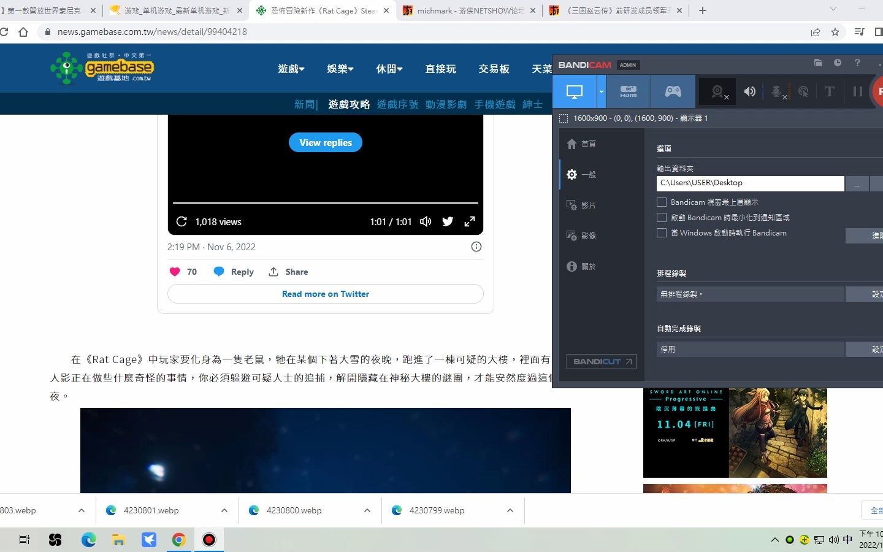Toggle the webcam overlay in Bandicam
The width and height of the screenshot is (883, 552).
coord(718,92)
